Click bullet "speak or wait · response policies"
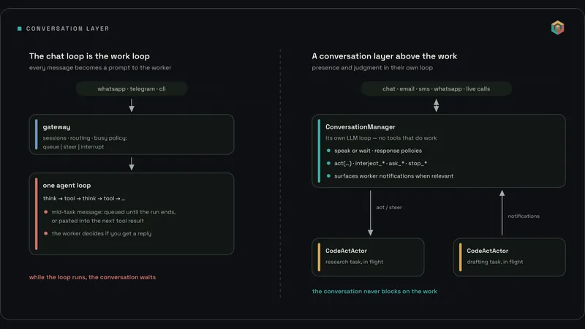 click(x=378, y=151)
